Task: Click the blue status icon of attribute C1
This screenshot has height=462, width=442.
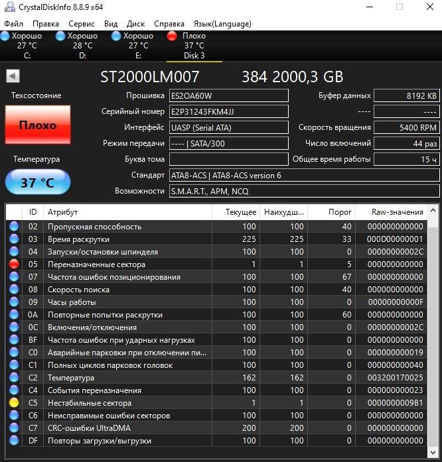Action: point(14,365)
